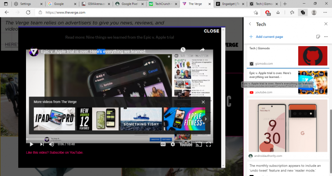This screenshot has width=332, height=176.
Task: Close the TechCrunch tab
Action: pyautogui.click(x=176, y=4)
